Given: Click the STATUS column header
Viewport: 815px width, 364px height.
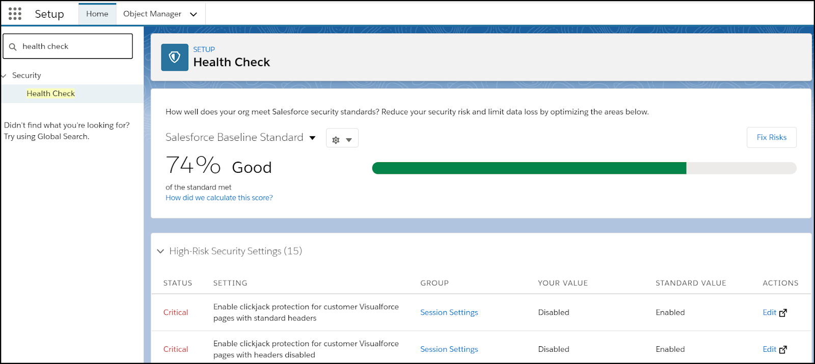Looking at the screenshot, I should point(178,283).
